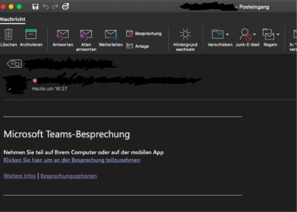This screenshot has width=297, height=212.
Task: Open the Besprechungsoptionen link
Action: [69, 176]
